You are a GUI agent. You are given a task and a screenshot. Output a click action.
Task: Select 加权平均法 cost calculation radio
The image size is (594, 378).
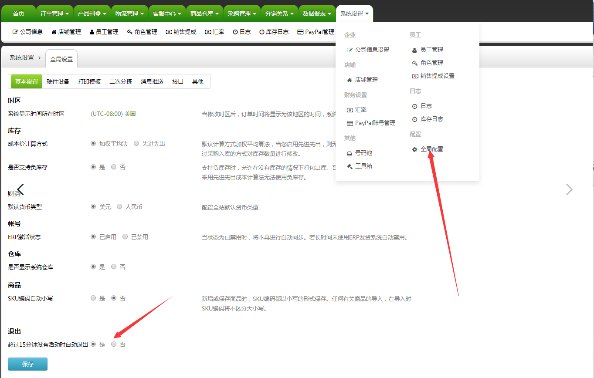(x=93, y=143)
